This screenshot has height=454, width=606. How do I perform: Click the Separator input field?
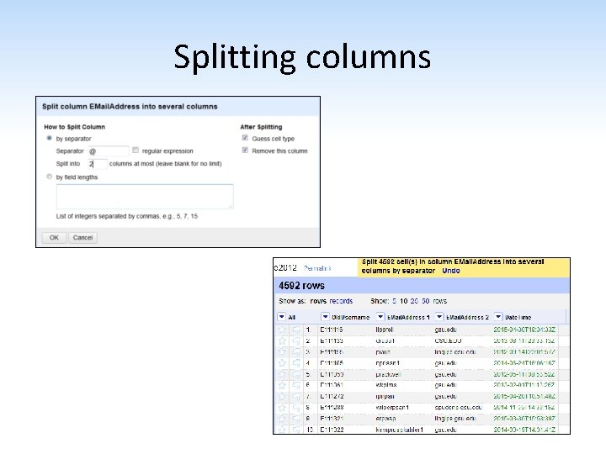pos(109,151)
